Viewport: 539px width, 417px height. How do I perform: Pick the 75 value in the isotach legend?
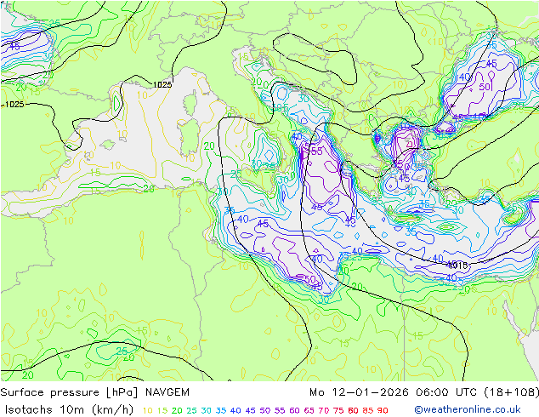(x=338, y=410)
